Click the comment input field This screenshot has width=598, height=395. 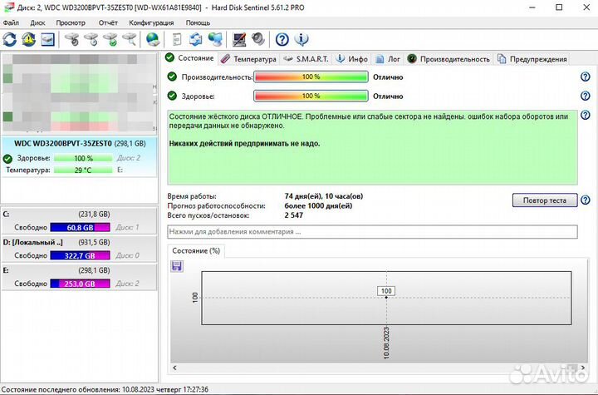[372, 231]
